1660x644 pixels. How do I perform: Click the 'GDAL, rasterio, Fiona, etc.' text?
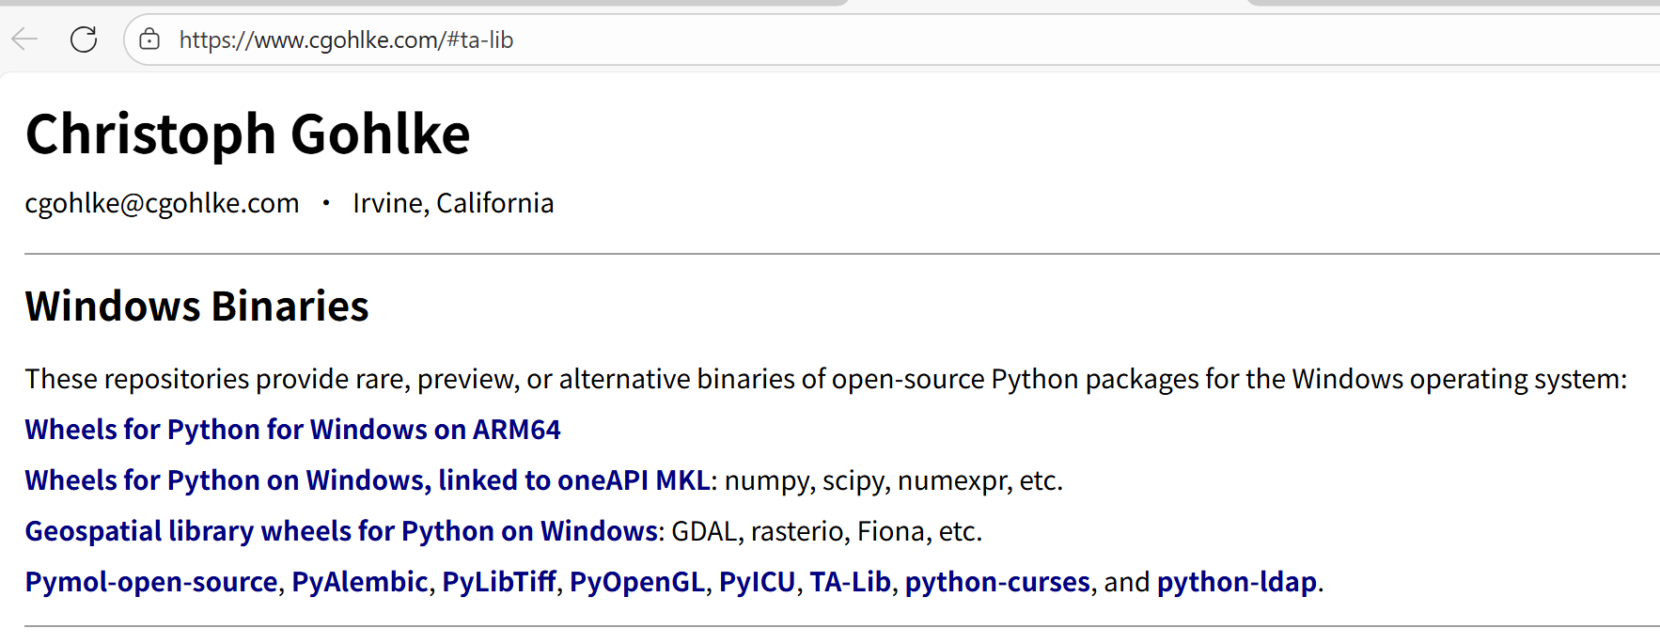tap(826, 531)
